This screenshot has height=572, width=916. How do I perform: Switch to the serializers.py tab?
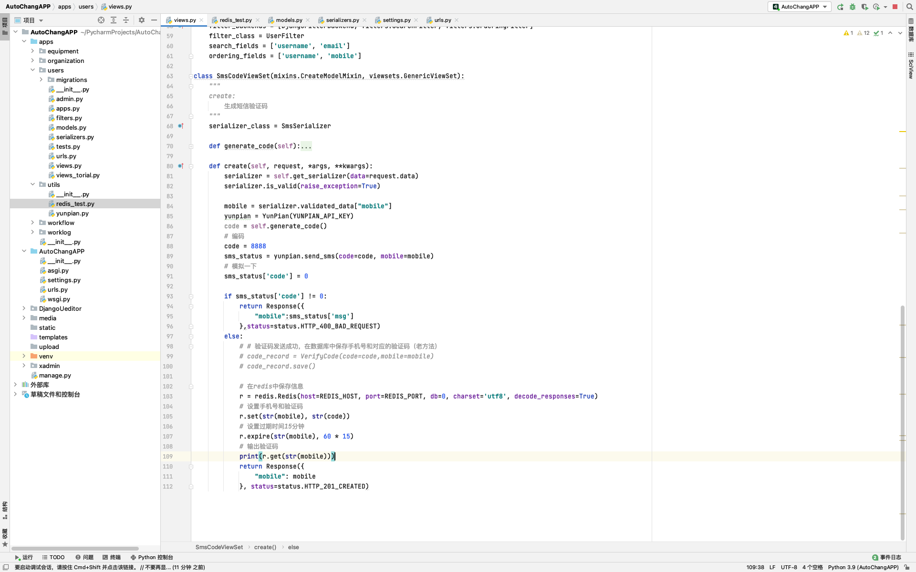tap(342, 20)
